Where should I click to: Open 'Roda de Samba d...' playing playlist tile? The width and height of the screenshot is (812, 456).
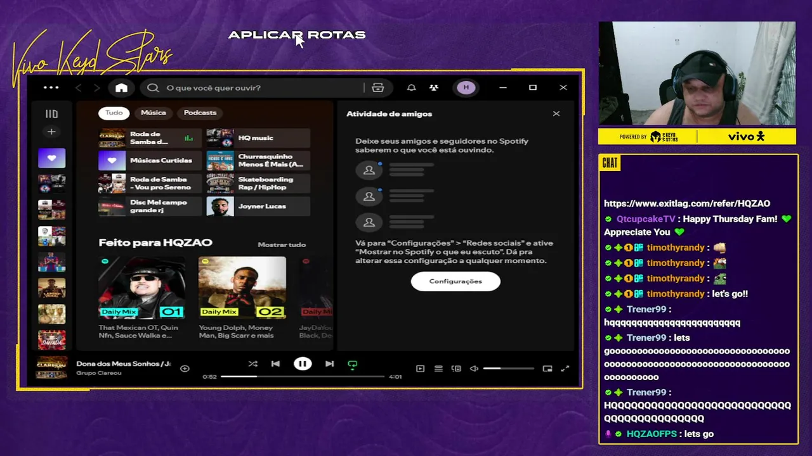tap(150, 138)
